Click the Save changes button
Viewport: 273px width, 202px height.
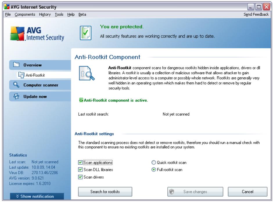coord(195,192)
